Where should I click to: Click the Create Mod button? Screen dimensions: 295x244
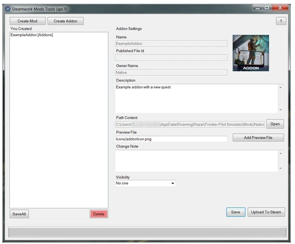click(x=27, y=21)
